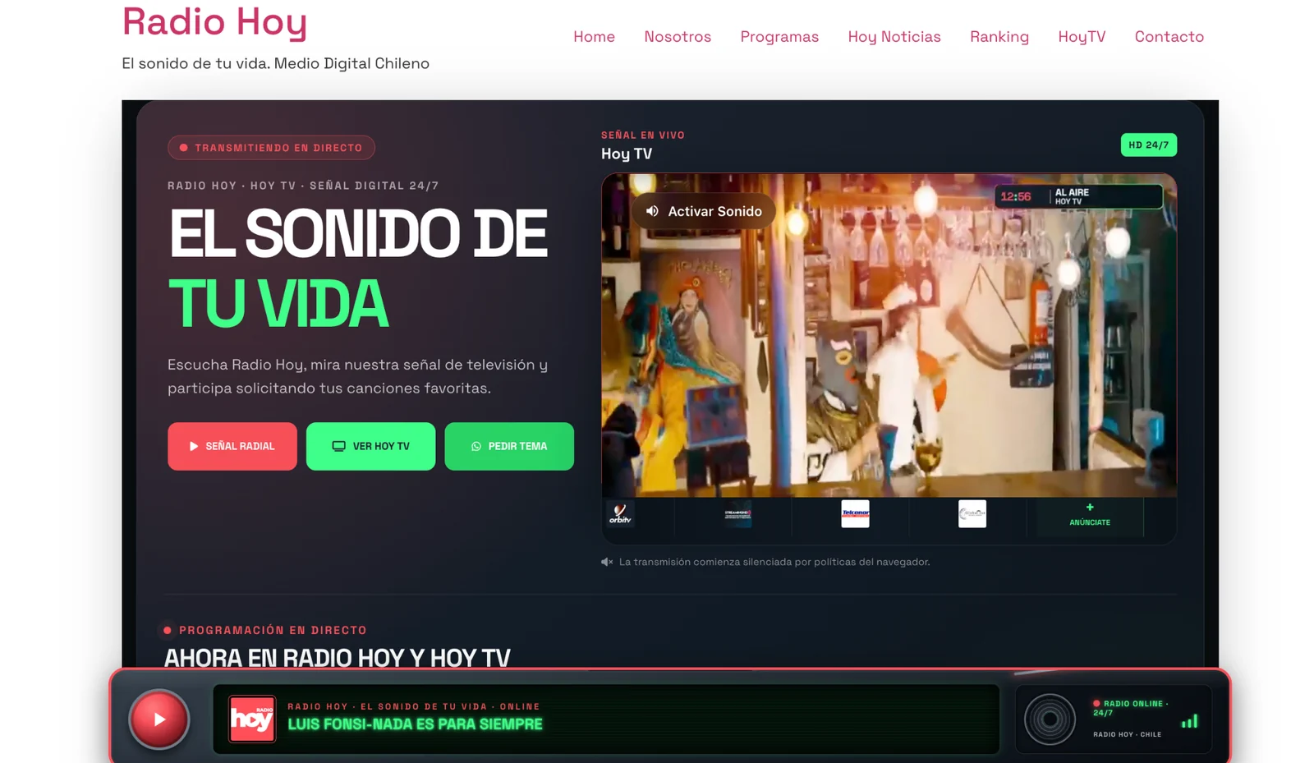1314x763 pixels.
Task: Click the Señal Radial button
Action: pyautogui.click(x=232, y=446)
